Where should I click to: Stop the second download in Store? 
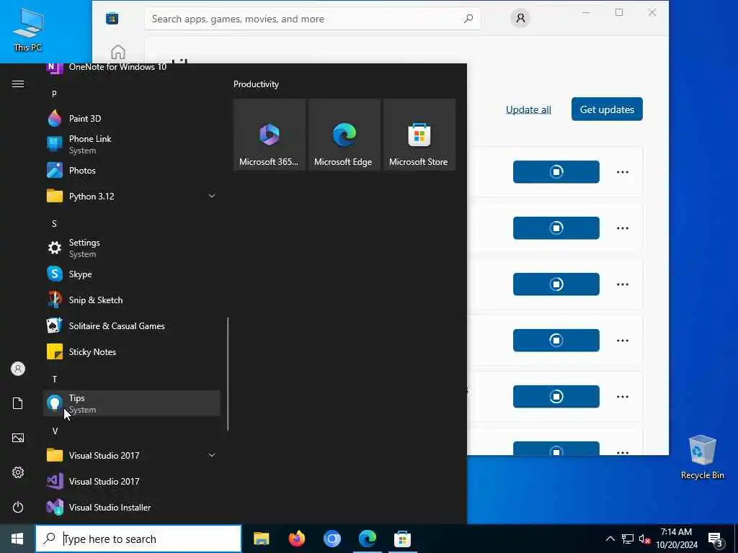[556, 228]
